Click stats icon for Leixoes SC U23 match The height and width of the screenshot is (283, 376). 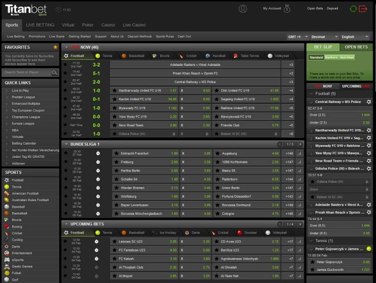tap(299, 242)
